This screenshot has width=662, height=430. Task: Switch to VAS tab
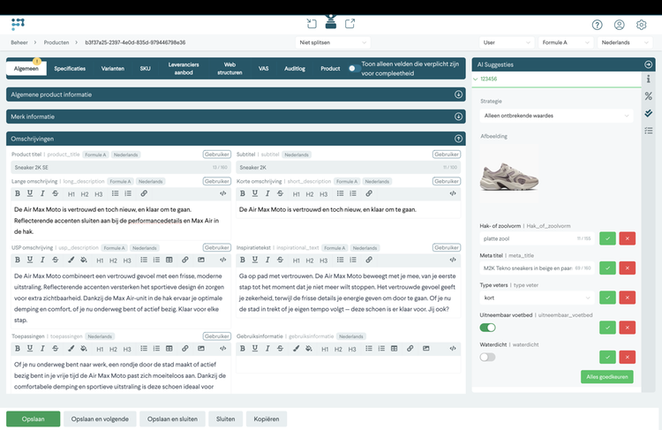[263, 68]
